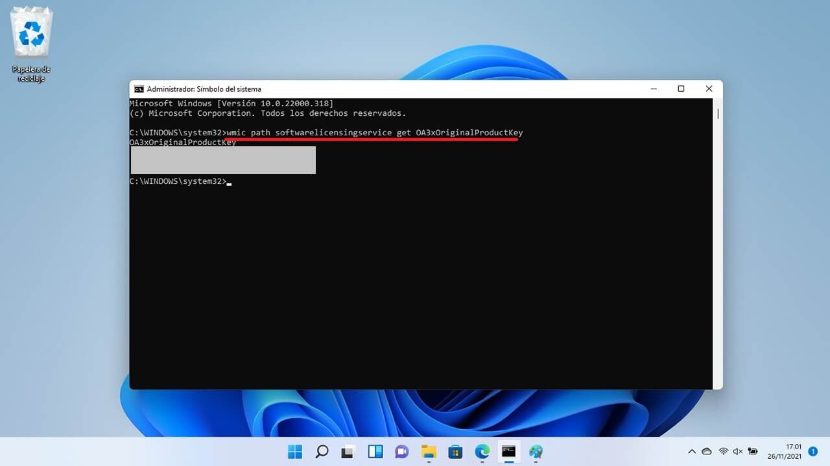The image size is (830, 466).
Task: Open Task View on the taskbar
Action: (x=348, y=451)
